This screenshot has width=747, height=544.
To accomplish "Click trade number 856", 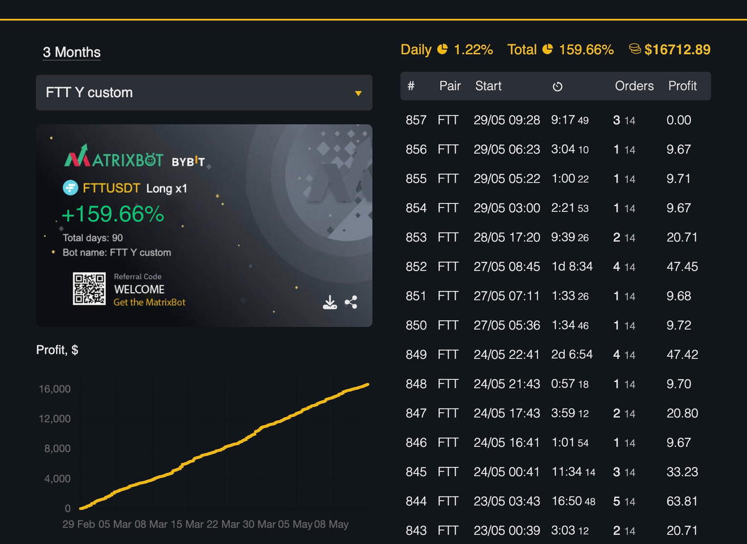I will point(416,149).
